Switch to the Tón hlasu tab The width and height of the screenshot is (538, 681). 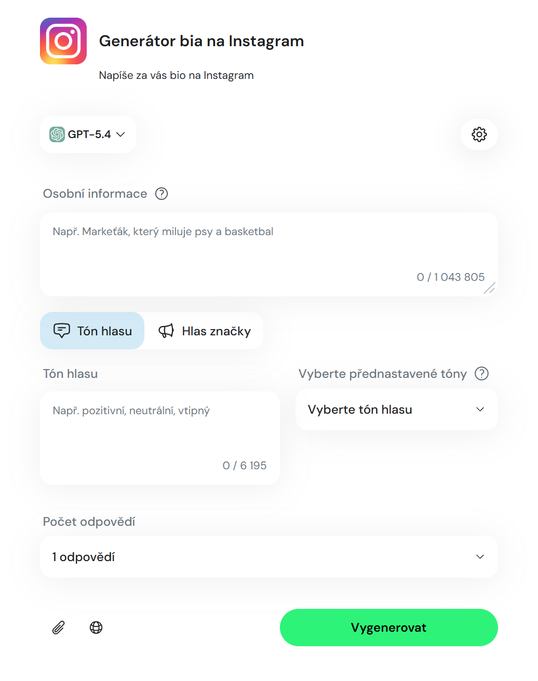[92, 331]
